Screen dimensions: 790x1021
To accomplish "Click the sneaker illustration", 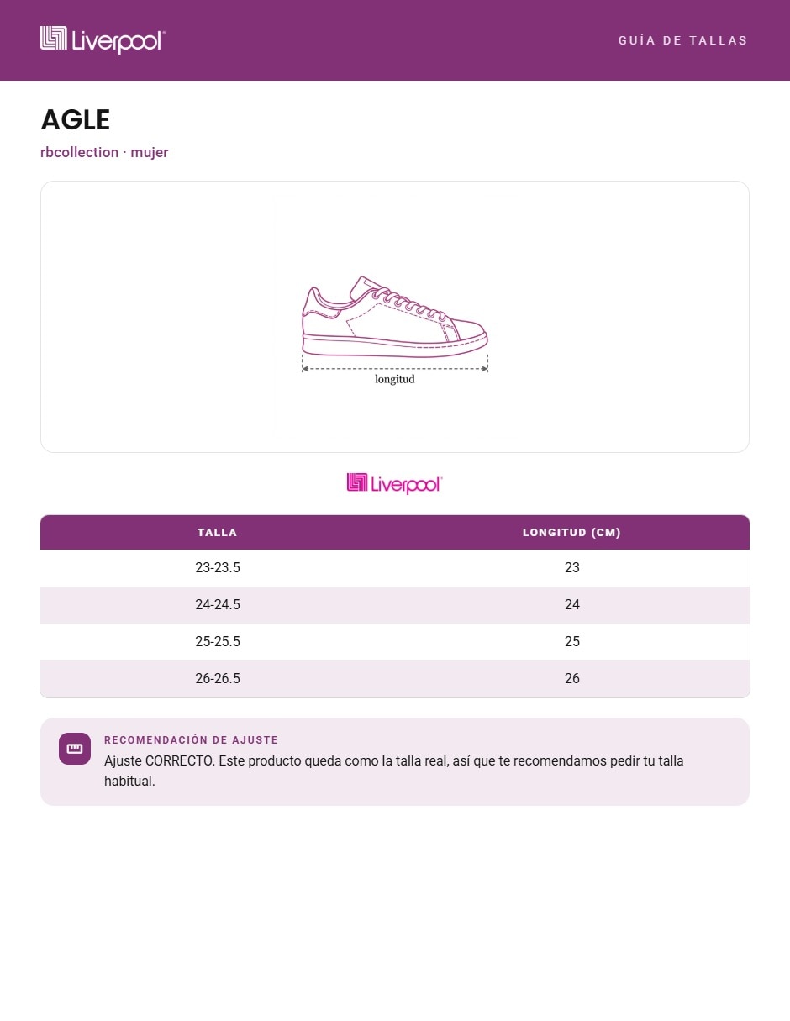I will tap(395, 317).
